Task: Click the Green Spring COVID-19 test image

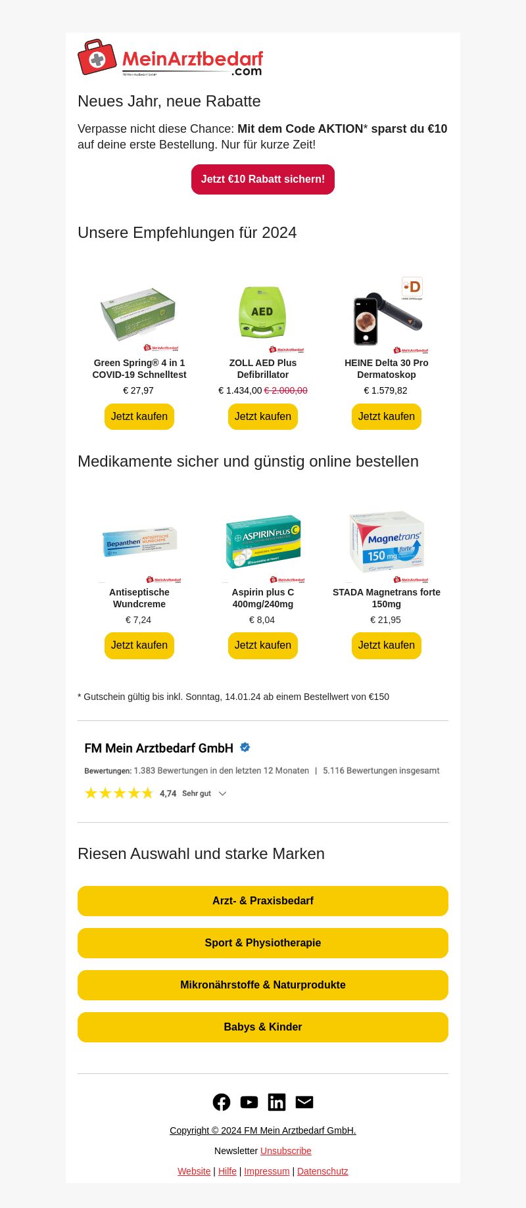Action: (139, 314)
